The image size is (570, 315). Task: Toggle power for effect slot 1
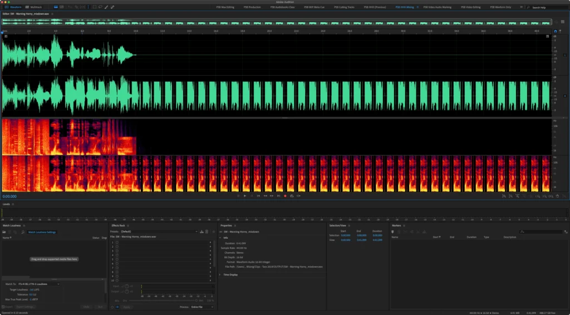(117, 242)
